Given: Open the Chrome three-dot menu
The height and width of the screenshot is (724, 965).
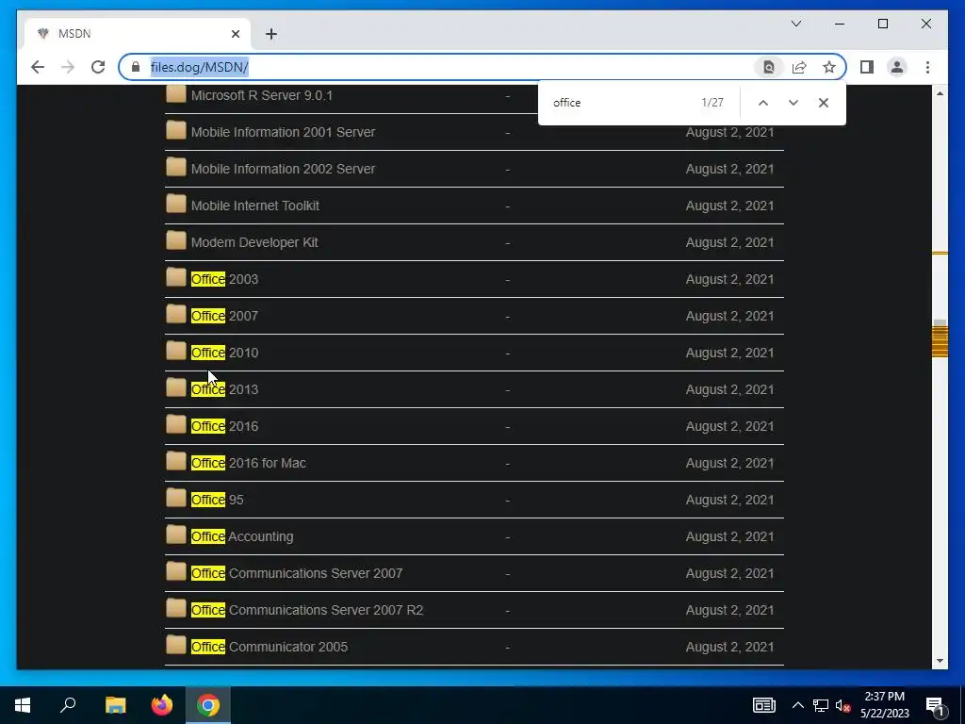Looking at the screenshot, I should [x=927, y=67].
